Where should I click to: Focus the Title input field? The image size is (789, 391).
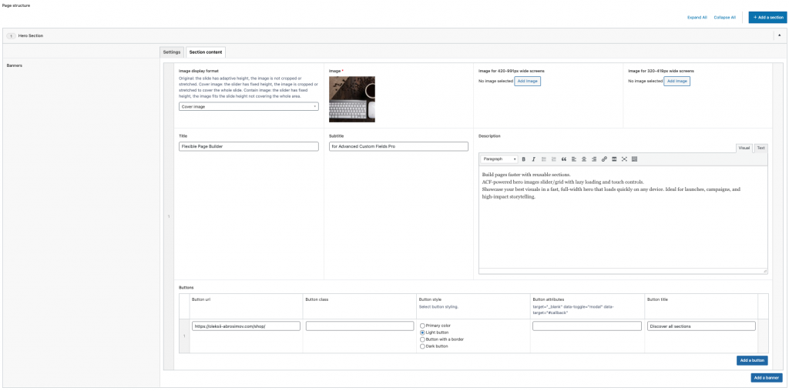tap(249, 146)
